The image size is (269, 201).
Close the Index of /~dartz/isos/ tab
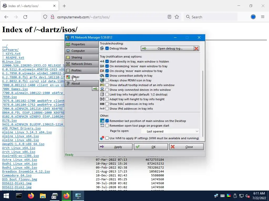pos(54,6)
